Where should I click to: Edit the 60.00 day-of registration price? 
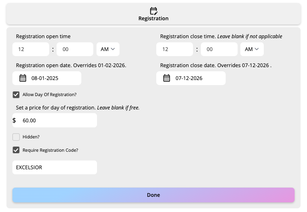click(x=57, y=120)
